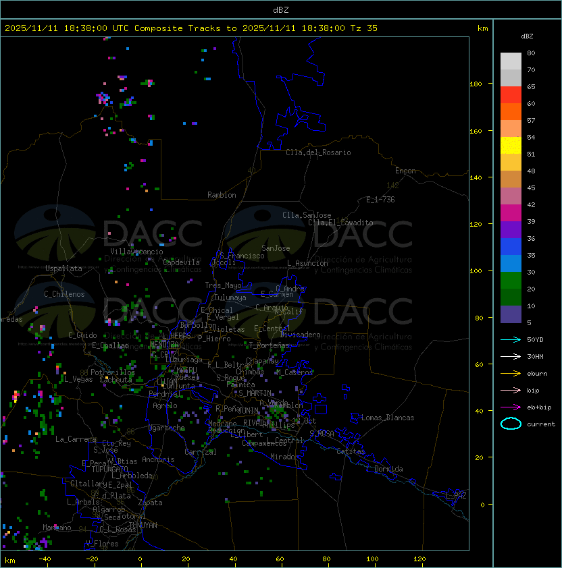Click the 160 km vertical axis label

pos(476,131)
